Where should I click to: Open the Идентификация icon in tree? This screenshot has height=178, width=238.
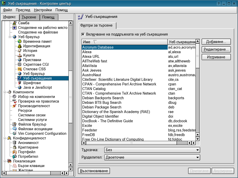(20, 46)
